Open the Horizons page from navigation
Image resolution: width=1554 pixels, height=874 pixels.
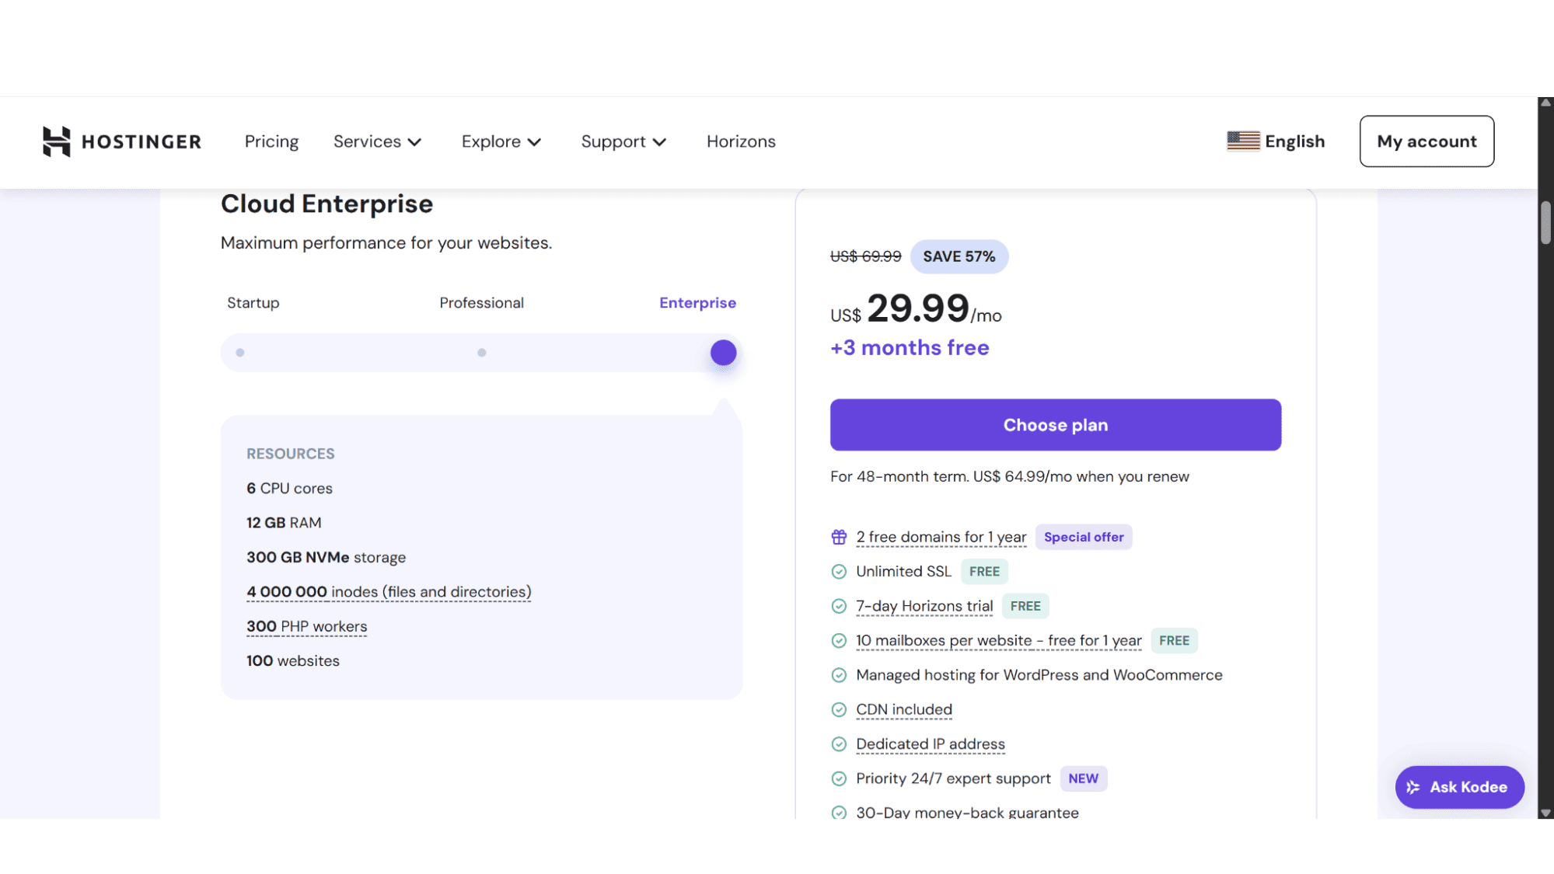coord(740,141)
